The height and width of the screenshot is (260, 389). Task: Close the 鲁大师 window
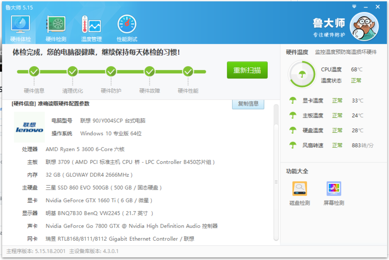(x=378, y=7)
